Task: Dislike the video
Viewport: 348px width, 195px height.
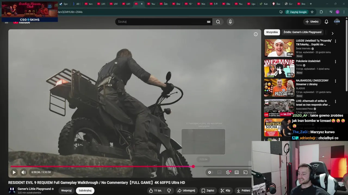Action: pos(169,190)
